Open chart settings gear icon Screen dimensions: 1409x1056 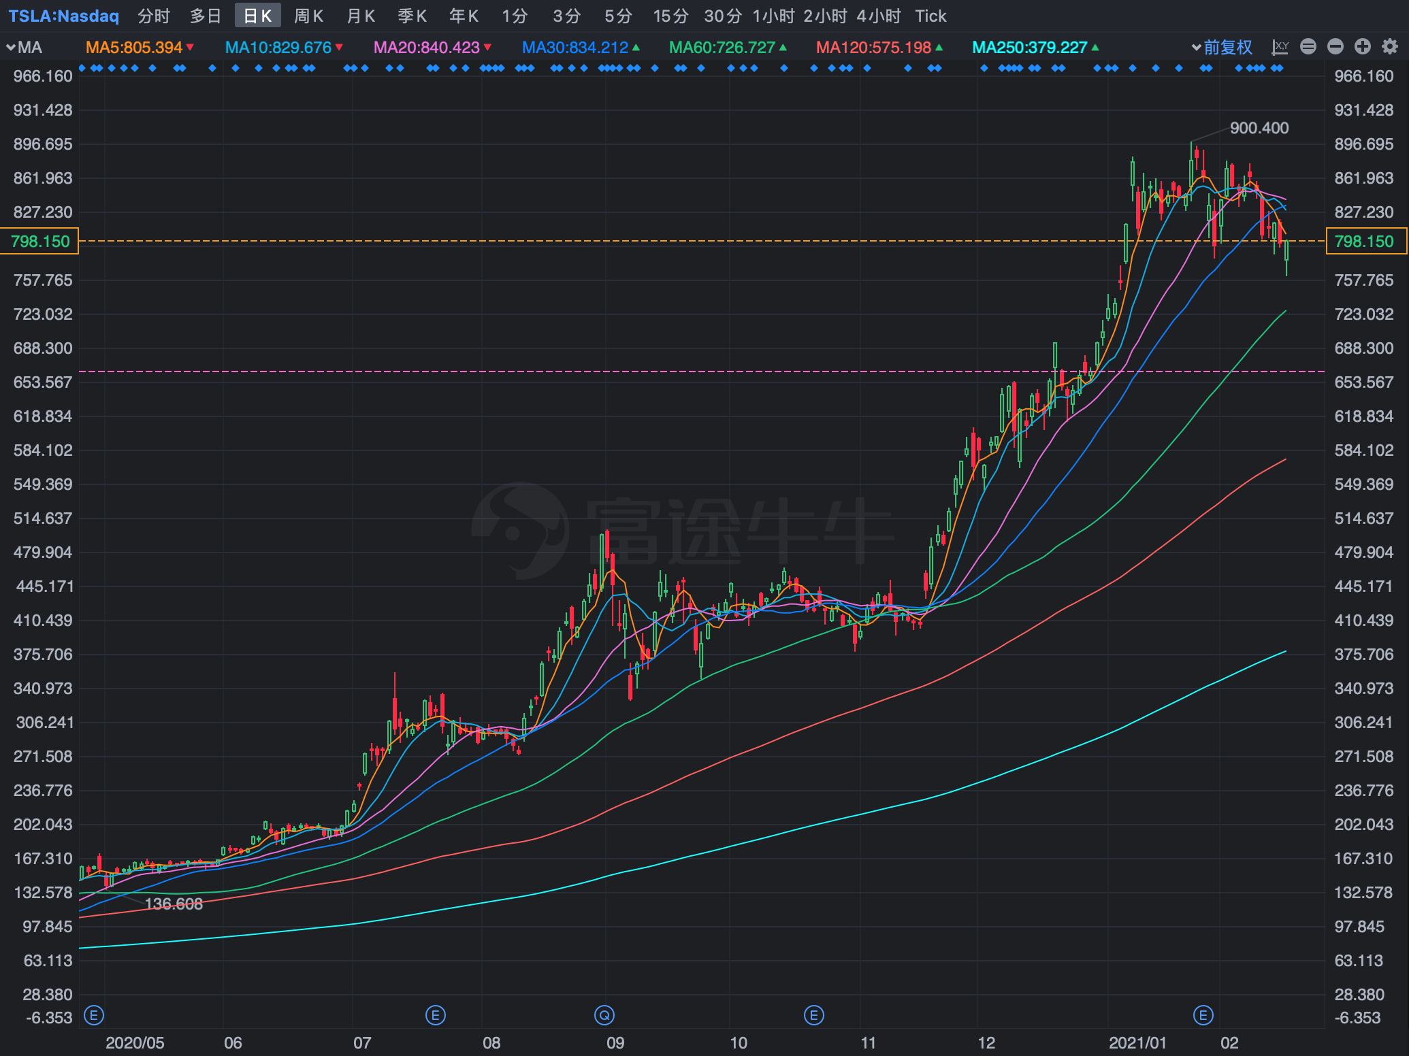1390,46
